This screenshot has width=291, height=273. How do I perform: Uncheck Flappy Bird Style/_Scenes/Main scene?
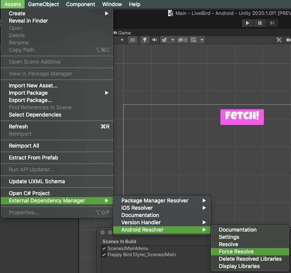104,255
